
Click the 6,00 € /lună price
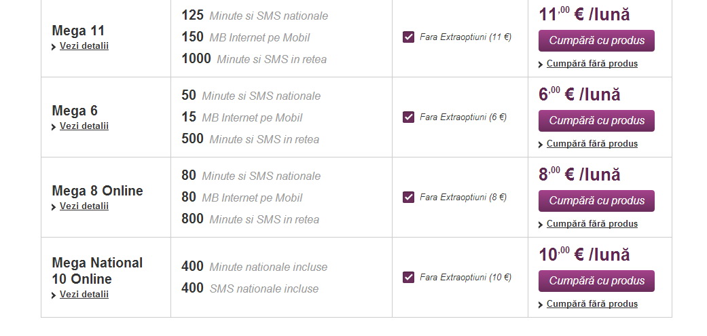coord(579,94)
